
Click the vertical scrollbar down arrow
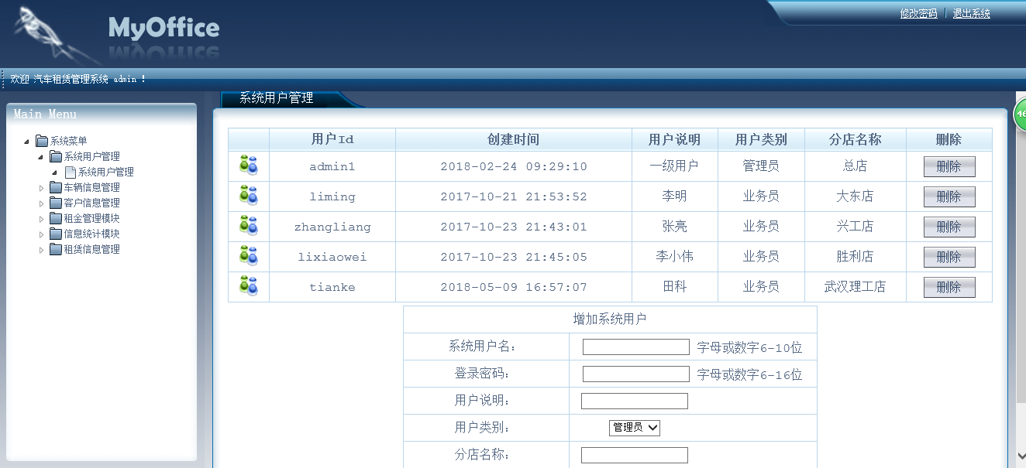click(x=1020, y=456)
